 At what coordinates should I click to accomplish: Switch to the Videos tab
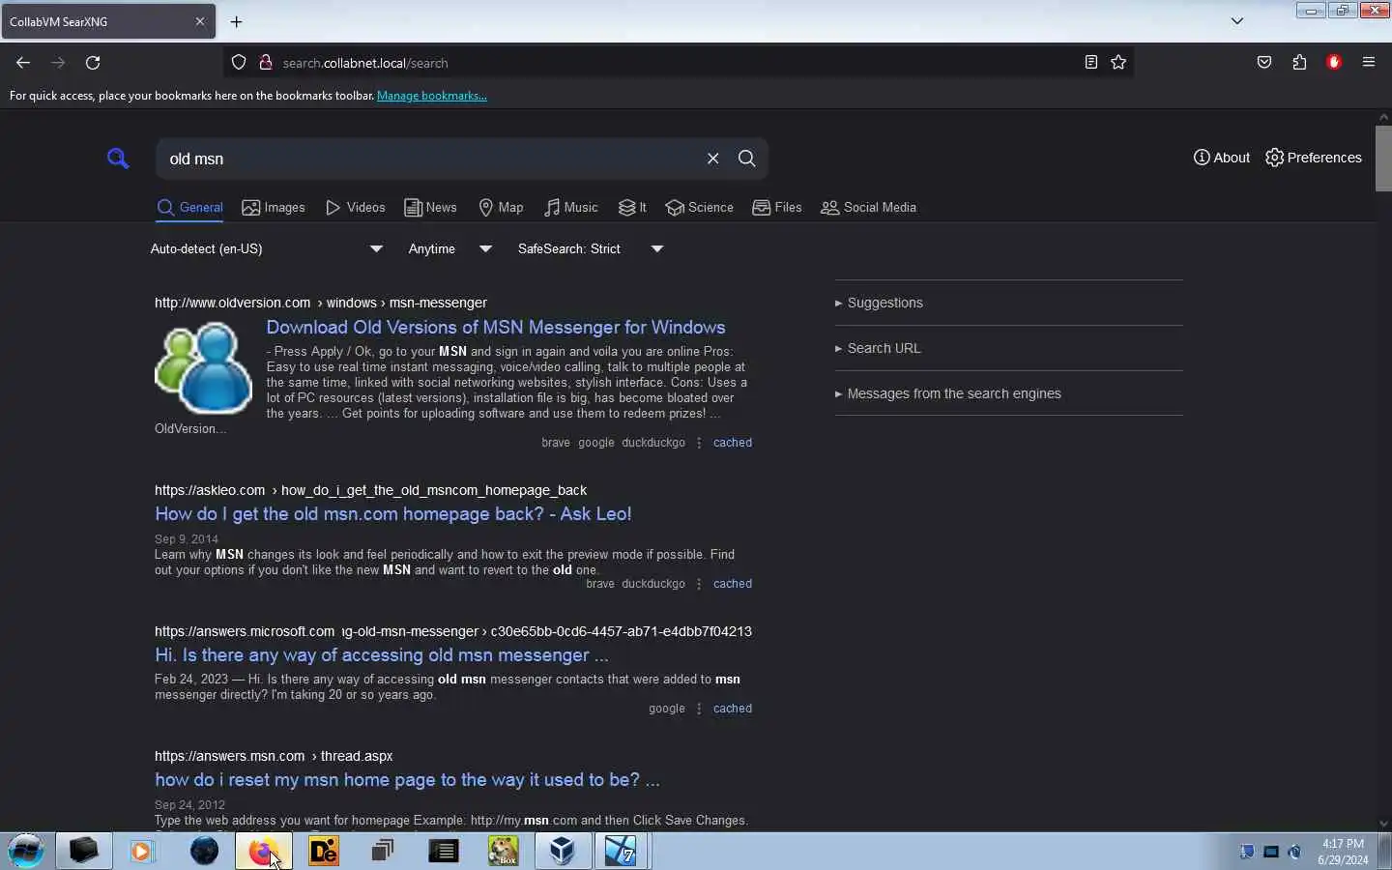pyautogui.click(x=355, y=208)
